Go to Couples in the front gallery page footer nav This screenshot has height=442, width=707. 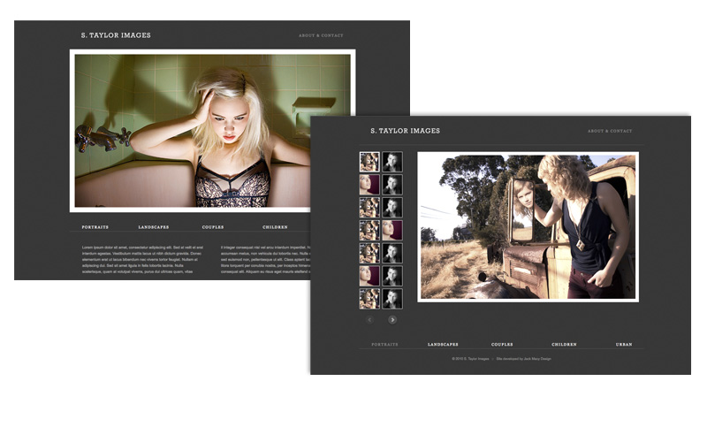(x=502, y=344)
